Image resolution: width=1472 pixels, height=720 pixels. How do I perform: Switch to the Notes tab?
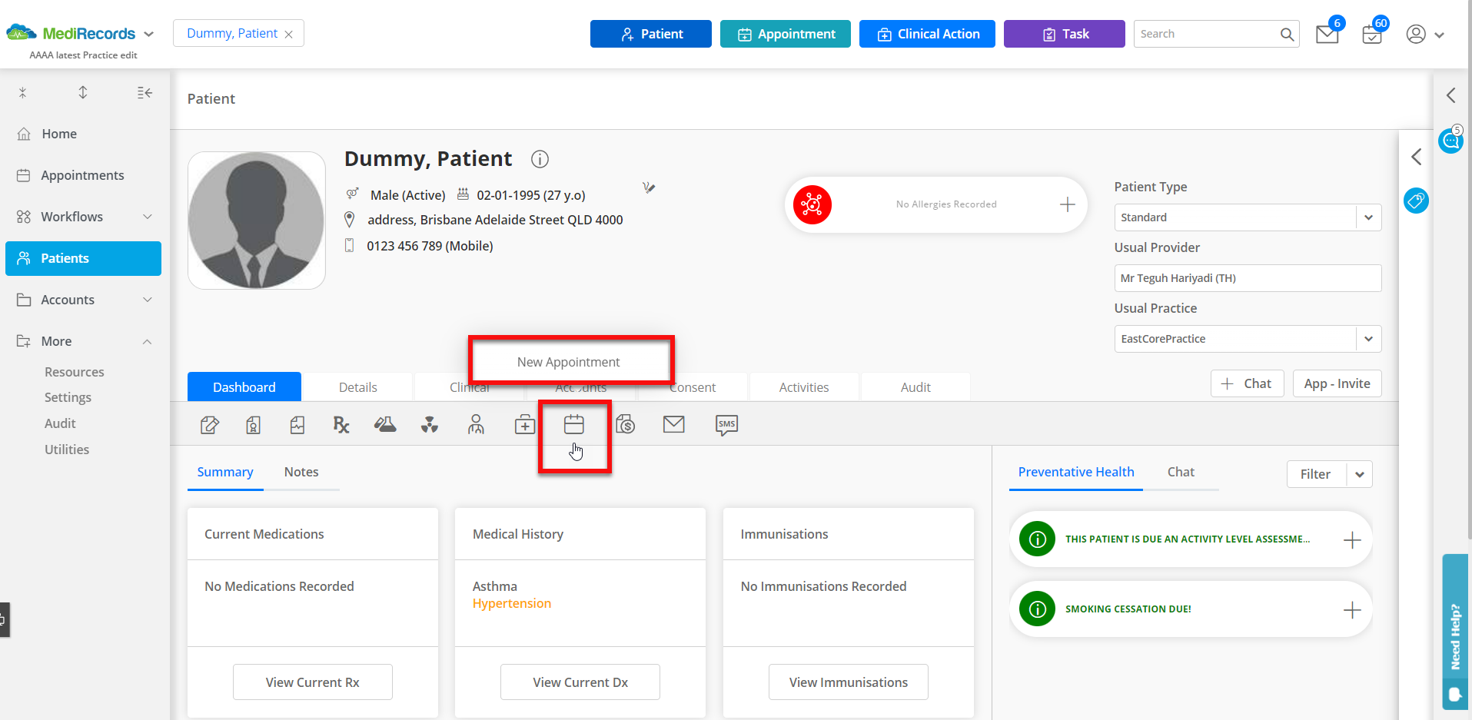coord(301,472)
